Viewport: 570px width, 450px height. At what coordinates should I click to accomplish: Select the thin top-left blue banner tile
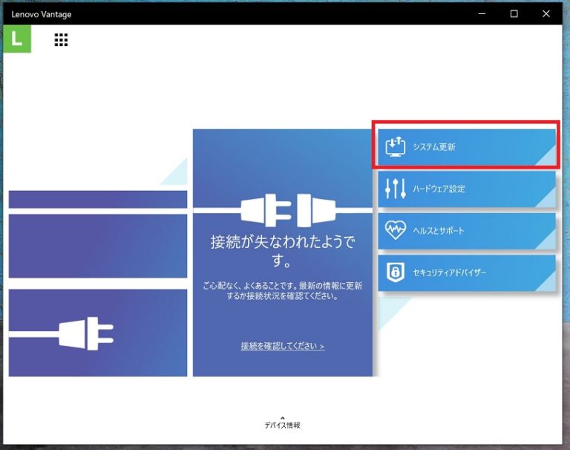98,199
